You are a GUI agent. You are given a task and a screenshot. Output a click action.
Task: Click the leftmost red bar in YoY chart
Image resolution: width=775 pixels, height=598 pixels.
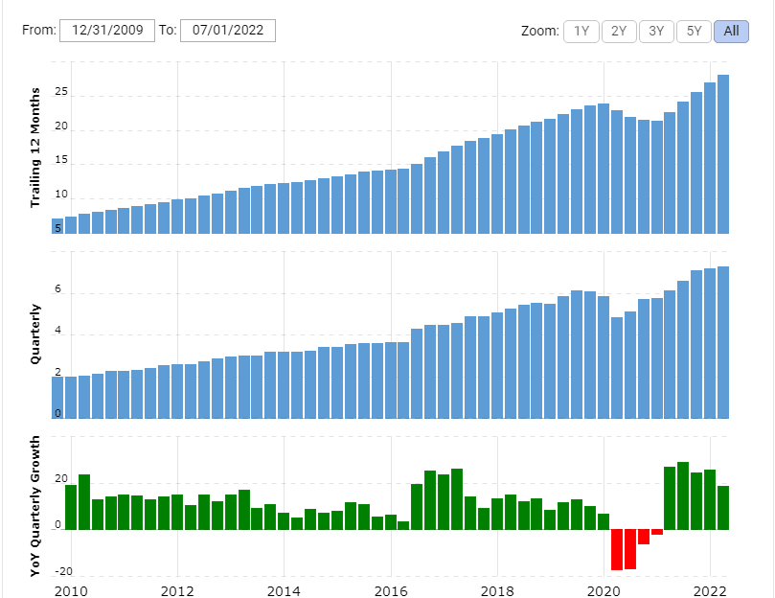point(617,549)
